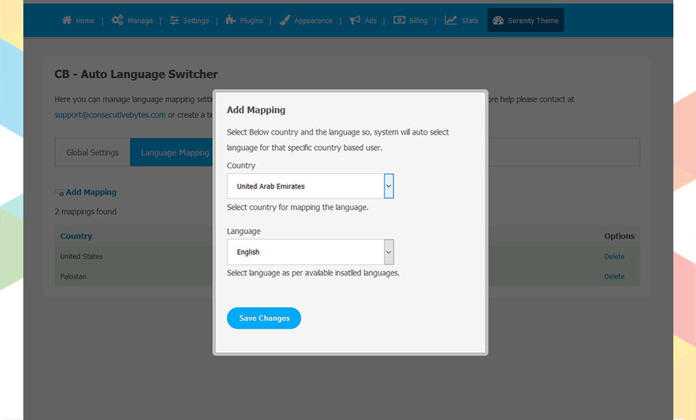This screenshot has width=696, height=420.
Task: Click the Settings sliders icon
Action: point(174,20)
